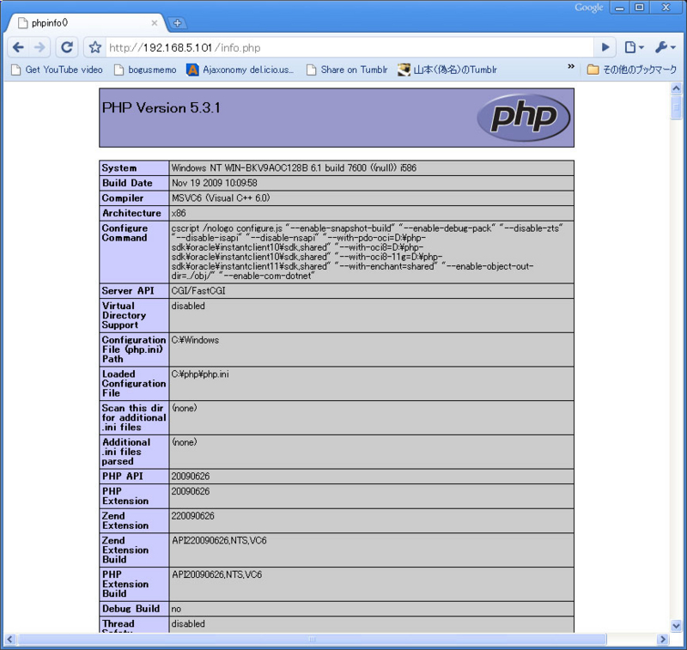
Task: Click the C:¥php¥php.ini value
Action: point(200,374)
